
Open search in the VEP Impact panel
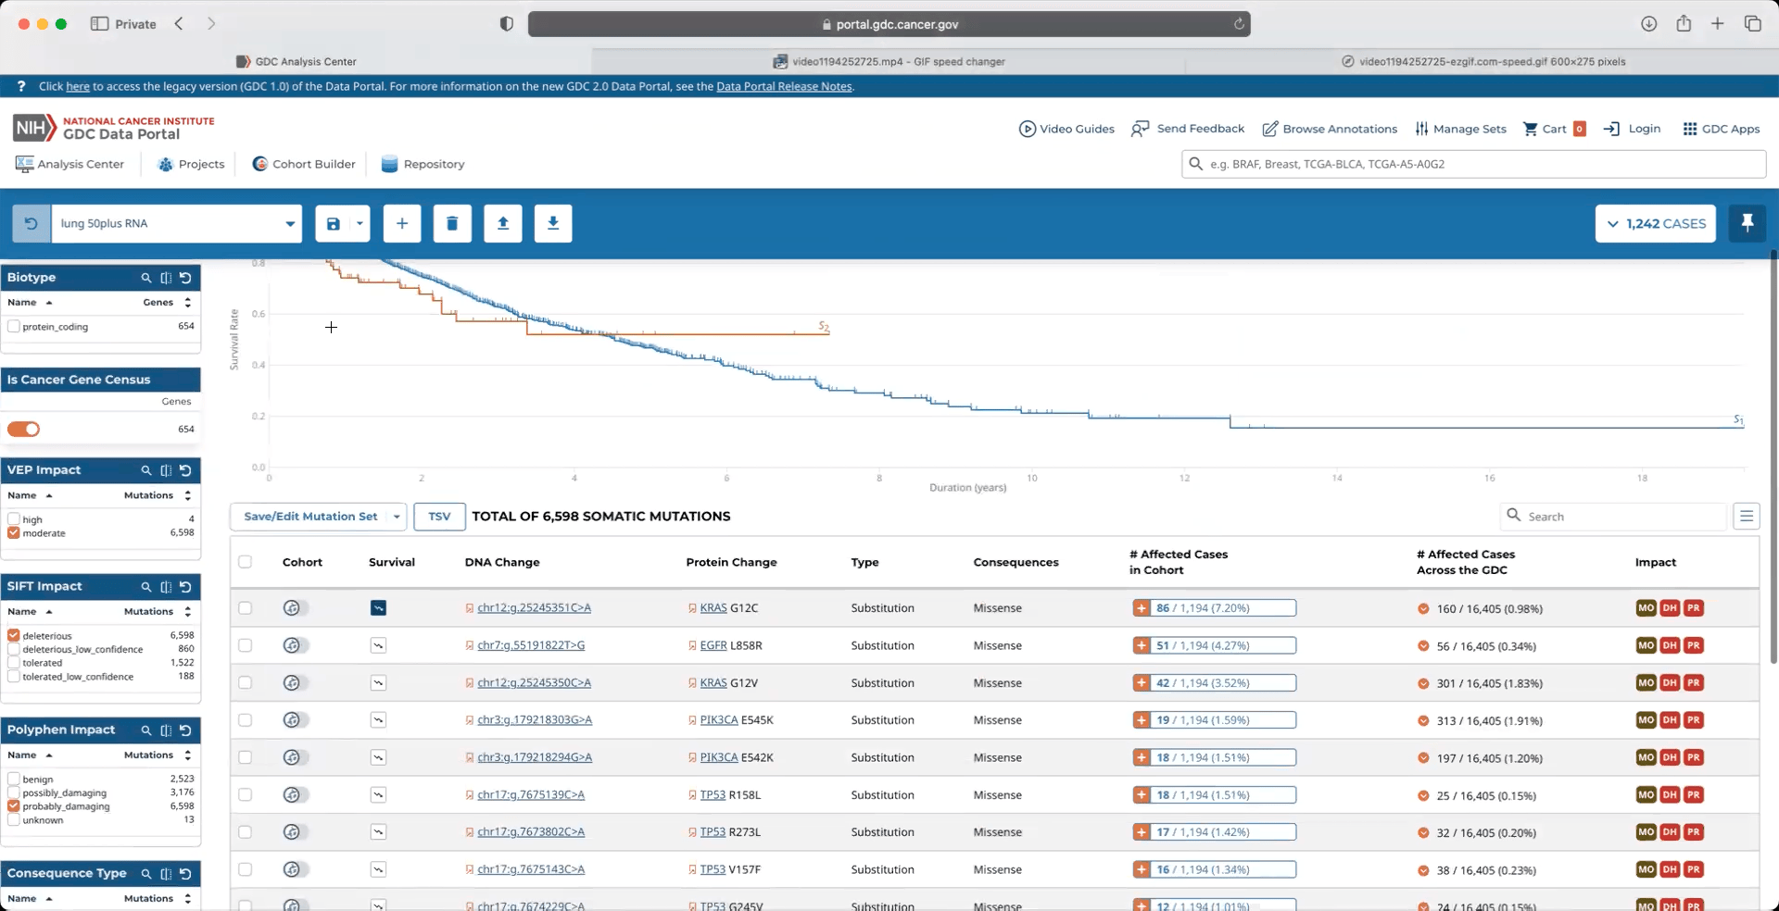tap(145, 470)
